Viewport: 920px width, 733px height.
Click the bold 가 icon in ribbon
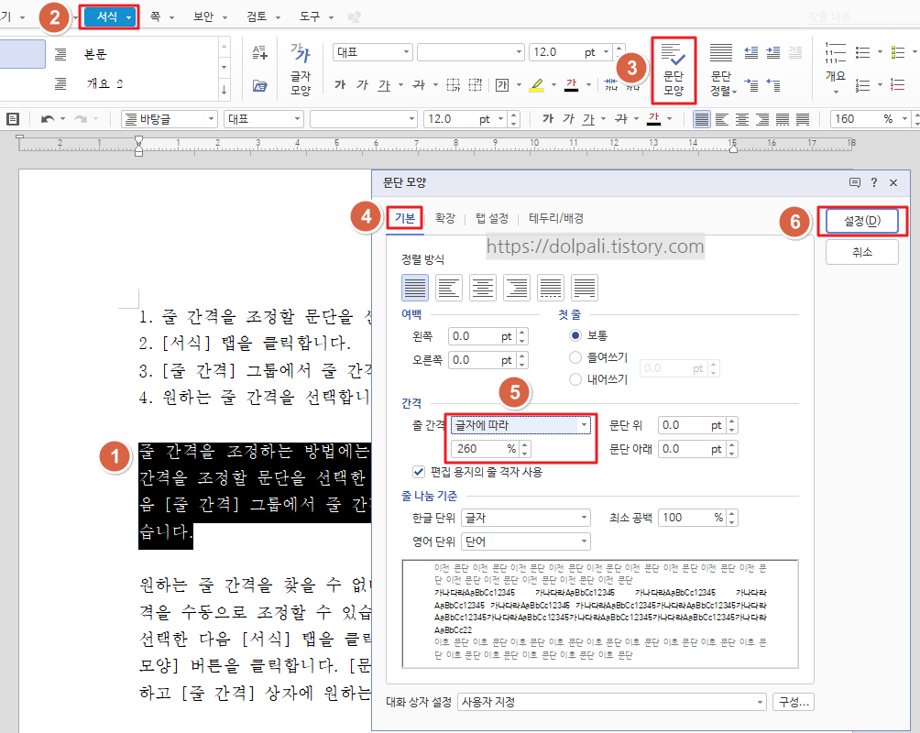click(340, 85)
